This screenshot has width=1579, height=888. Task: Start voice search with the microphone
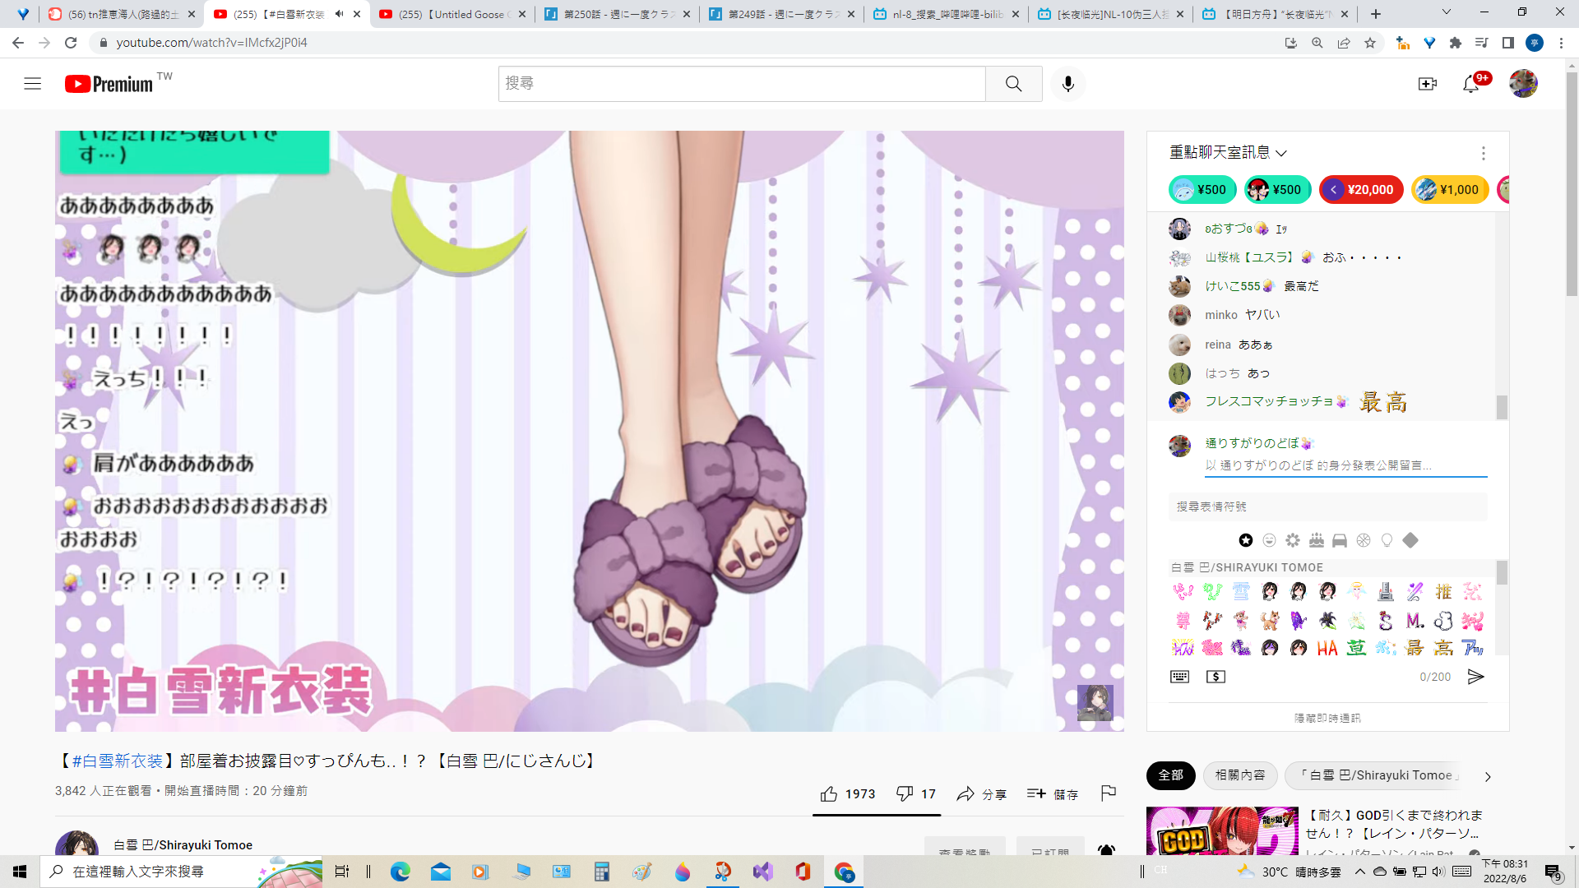(1067, 84)
